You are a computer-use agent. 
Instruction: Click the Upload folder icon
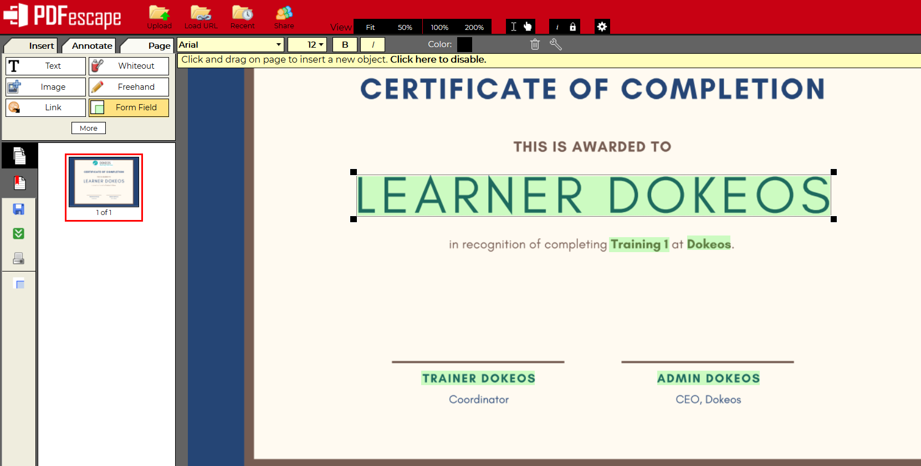pyautogui.click(x=159, y=17)
